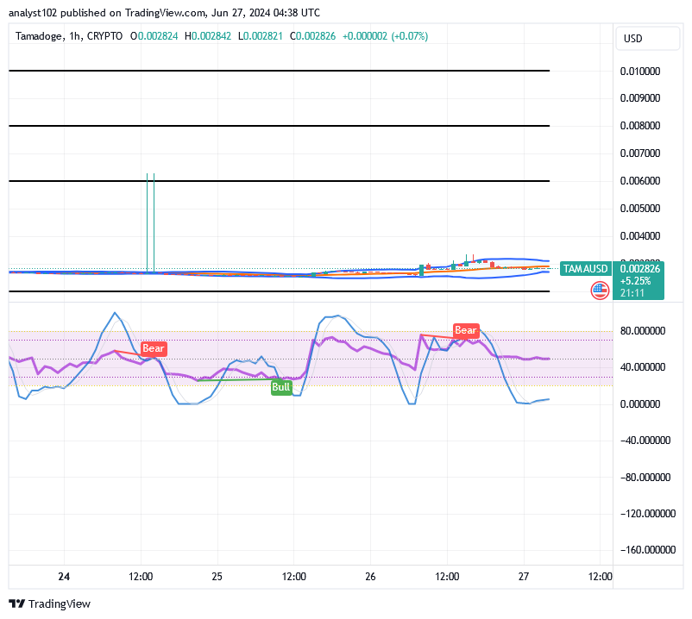Click the USD currency button
Image resolution: width=692 pixels, height=619 pixels.
[x=647, y=39]
